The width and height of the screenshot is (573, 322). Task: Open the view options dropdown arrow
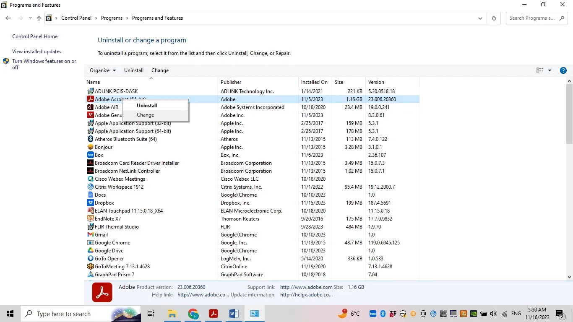coord(550,70)
